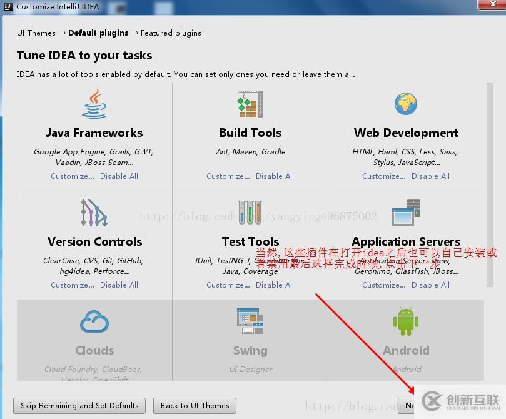Image resolution: width=506 pixels, height=419 pixels.
Task: Click the Build Tools crane icon
Action: click(x=250, y=104)
